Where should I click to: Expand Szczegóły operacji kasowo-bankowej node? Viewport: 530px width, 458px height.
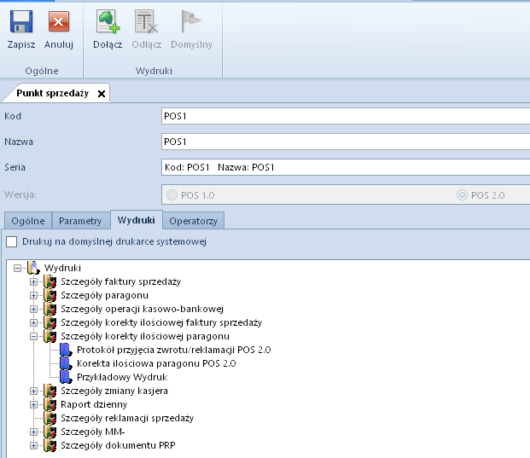(x=33, y=309)
